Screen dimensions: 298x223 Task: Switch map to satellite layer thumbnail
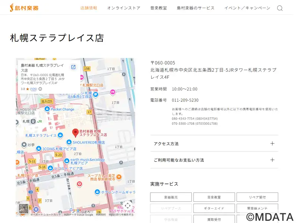coord(23,208)
